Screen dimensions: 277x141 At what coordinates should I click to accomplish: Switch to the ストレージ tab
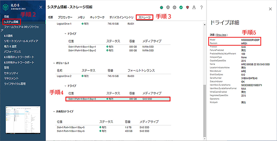click(144, 17)
